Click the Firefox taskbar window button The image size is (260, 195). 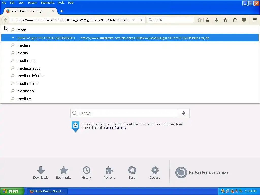[x=47, y=191]
